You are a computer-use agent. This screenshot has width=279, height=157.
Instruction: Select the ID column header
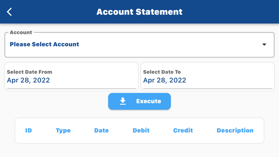pos(28,130)
